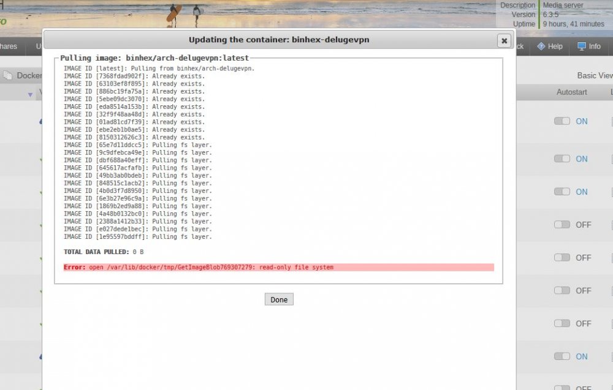Toggle the fourth Autostart switch showing OFF
Screen dimensions: 613x390
click(x=562, y=323)
